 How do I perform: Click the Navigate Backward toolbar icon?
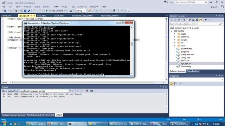click(5, 11)
